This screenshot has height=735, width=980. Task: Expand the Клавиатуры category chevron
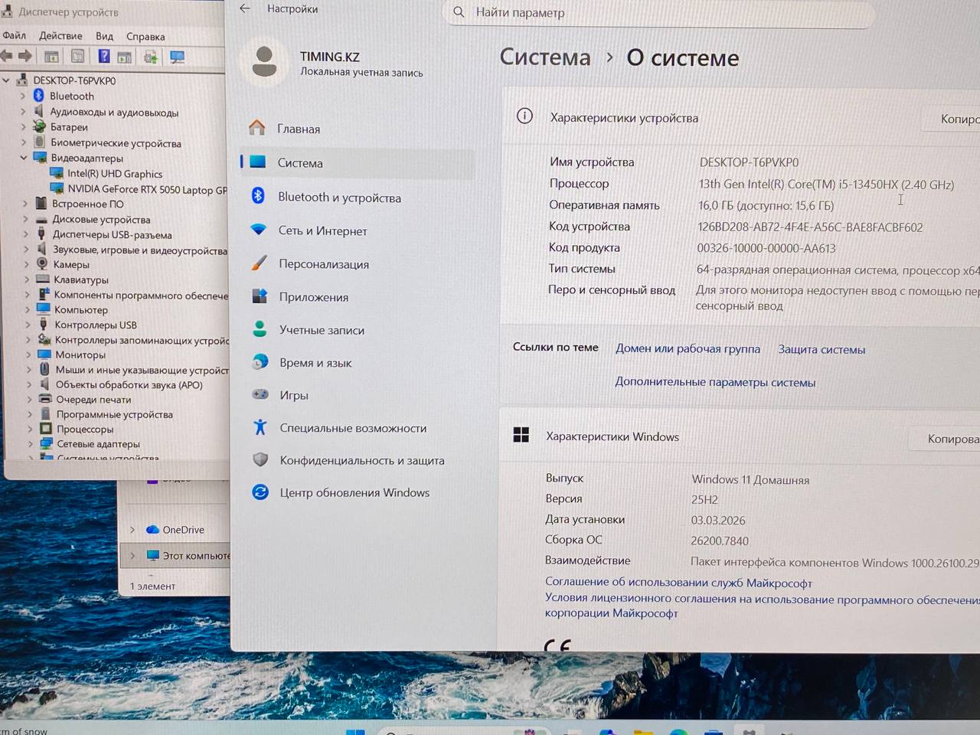point(26,279)
